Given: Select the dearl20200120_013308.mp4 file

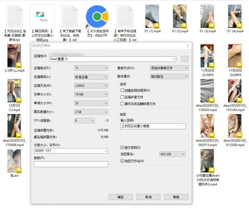Looking at the screenshot, I should 235,126.
